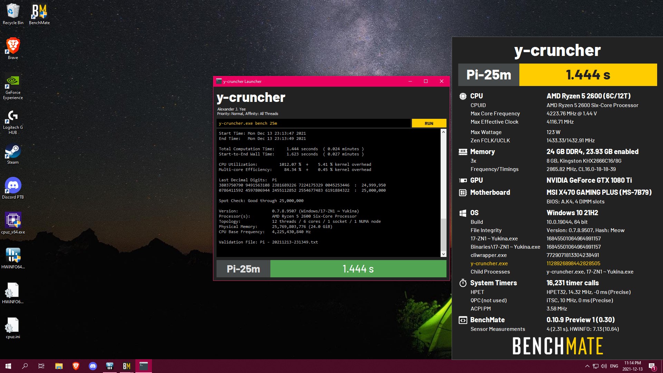Select the Steam desktop icon
663x373 pixels.
pos(13,154)
